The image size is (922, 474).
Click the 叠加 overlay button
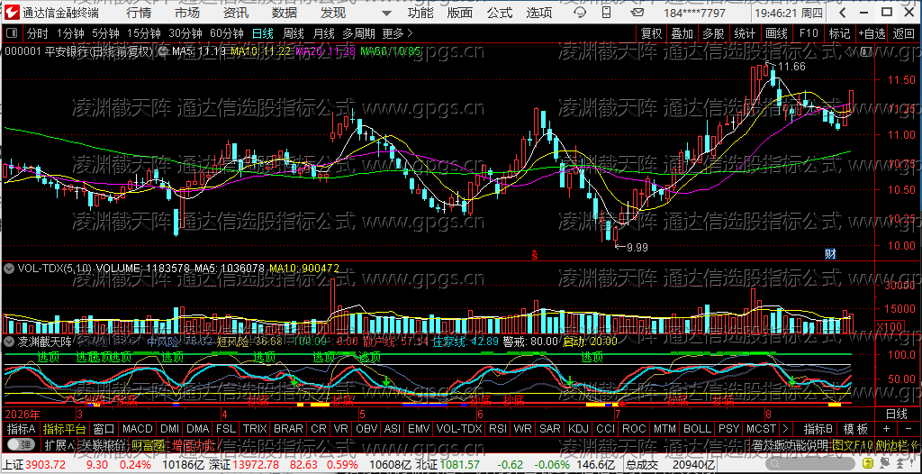tap(682, 33)
